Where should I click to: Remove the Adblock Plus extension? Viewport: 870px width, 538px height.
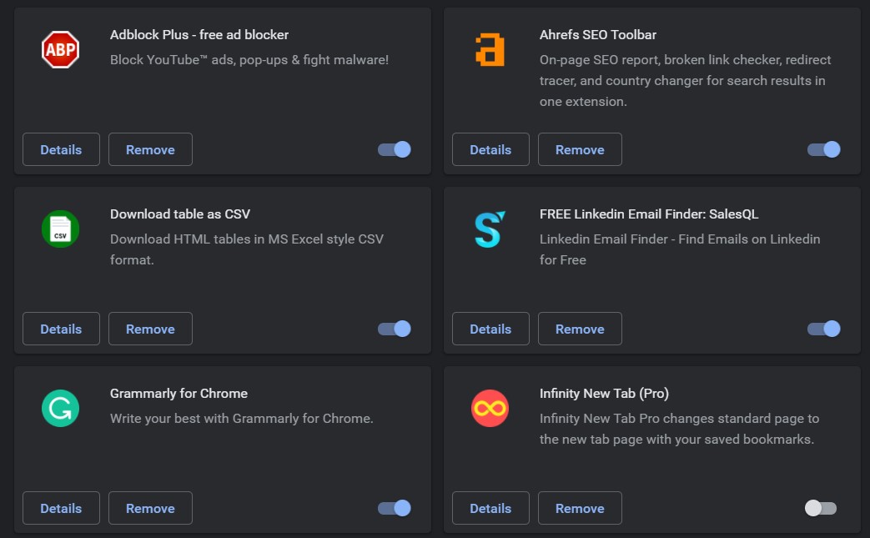pos(150,149)
